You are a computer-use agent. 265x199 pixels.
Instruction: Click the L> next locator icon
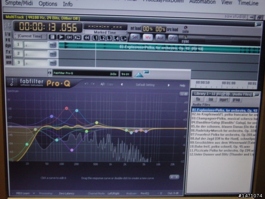tap(123, 39)
